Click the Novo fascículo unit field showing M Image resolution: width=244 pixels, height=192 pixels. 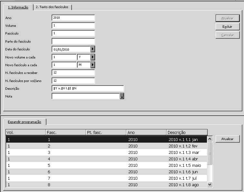pos(84,65)
